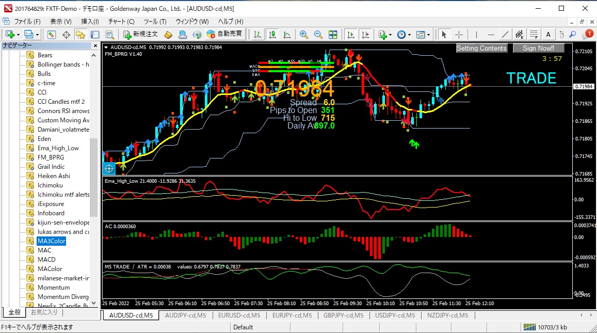Insert a Fibonacci retracement
Viewport: 597px width, 333px height.
click(534, 35)
